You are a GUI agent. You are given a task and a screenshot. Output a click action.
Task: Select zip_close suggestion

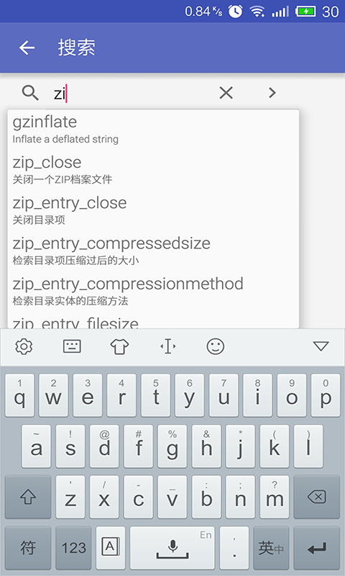pos(153,170)
